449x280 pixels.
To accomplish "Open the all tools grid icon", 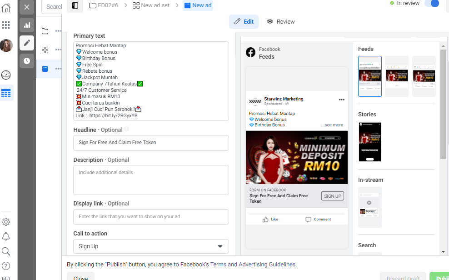I will pos(6,25).
